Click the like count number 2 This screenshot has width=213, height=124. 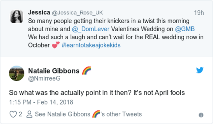tap(20, 114)
